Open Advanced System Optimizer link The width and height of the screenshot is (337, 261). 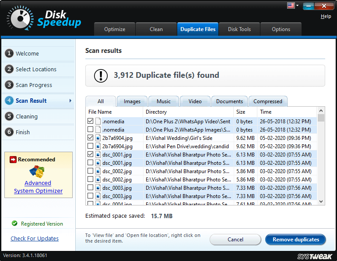tap(38, 187)
